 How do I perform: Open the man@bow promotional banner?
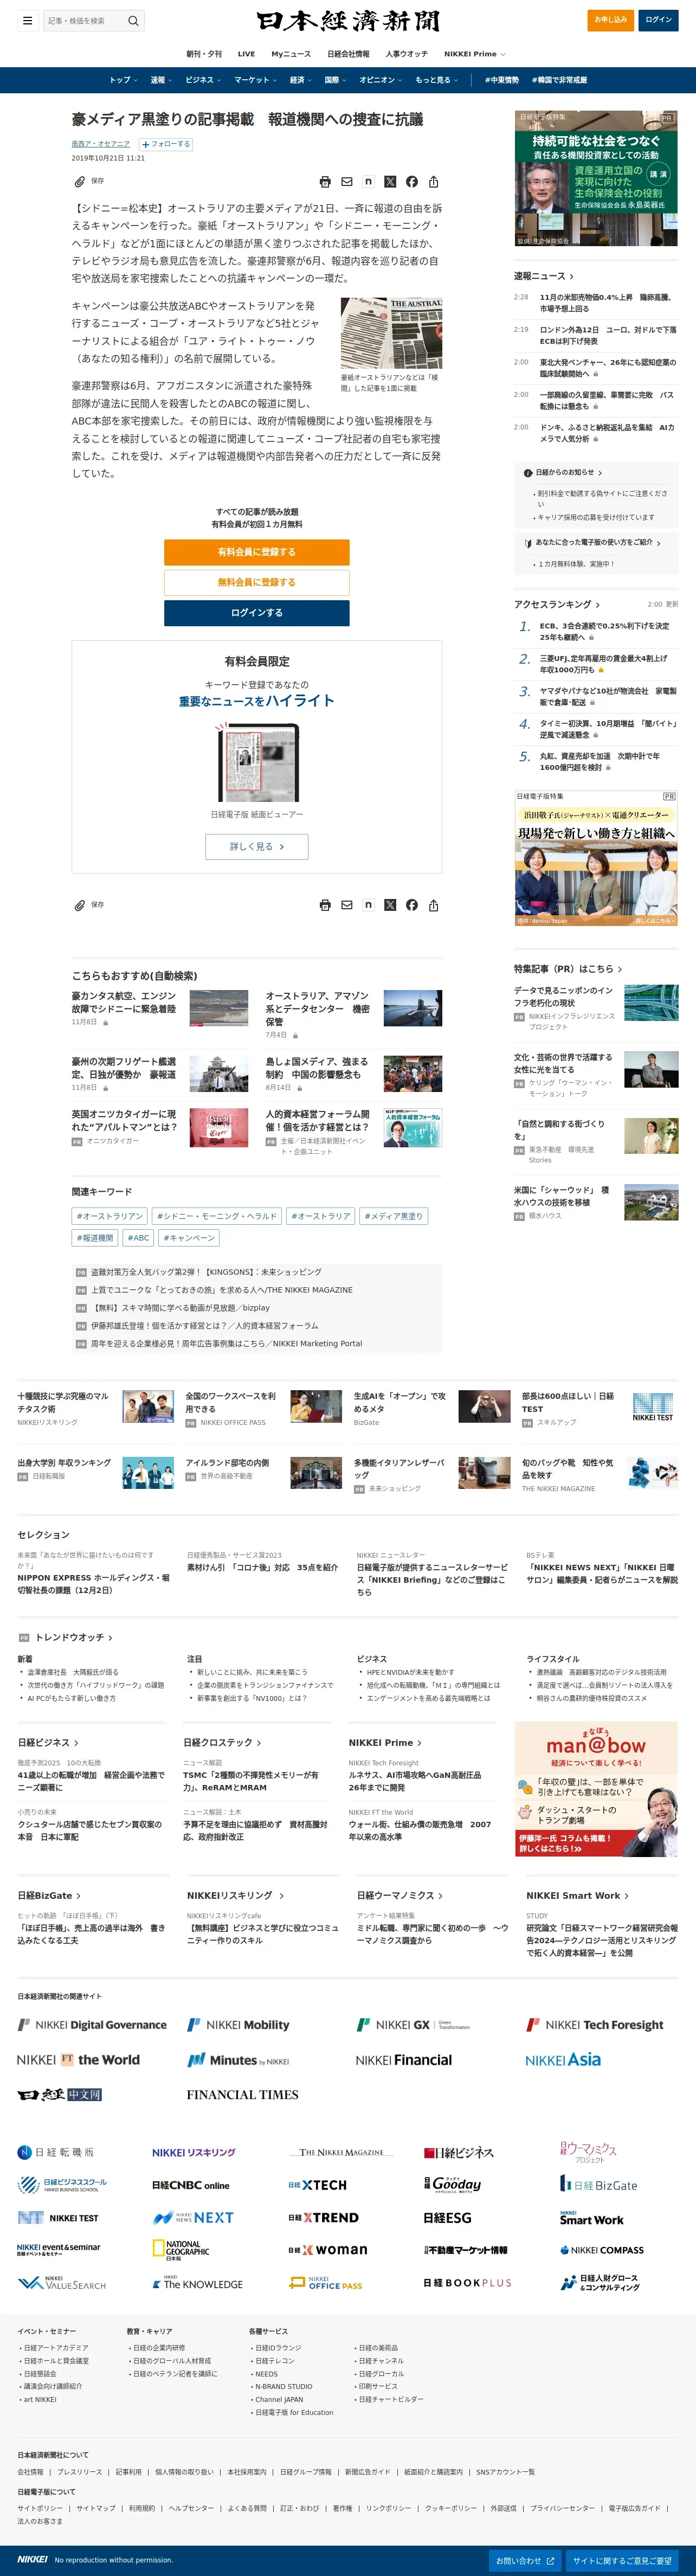click(x=596, y=1788)
